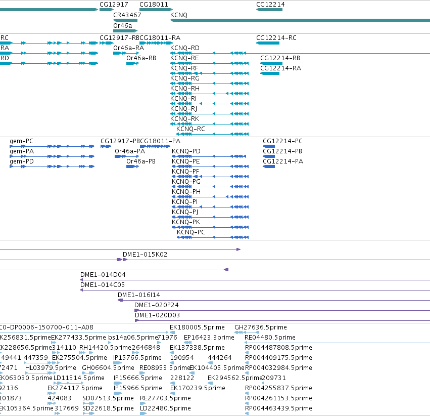Open protein 'CG12214-PA'
This screenshot has width=430, height=416.
tap(283, 161)
